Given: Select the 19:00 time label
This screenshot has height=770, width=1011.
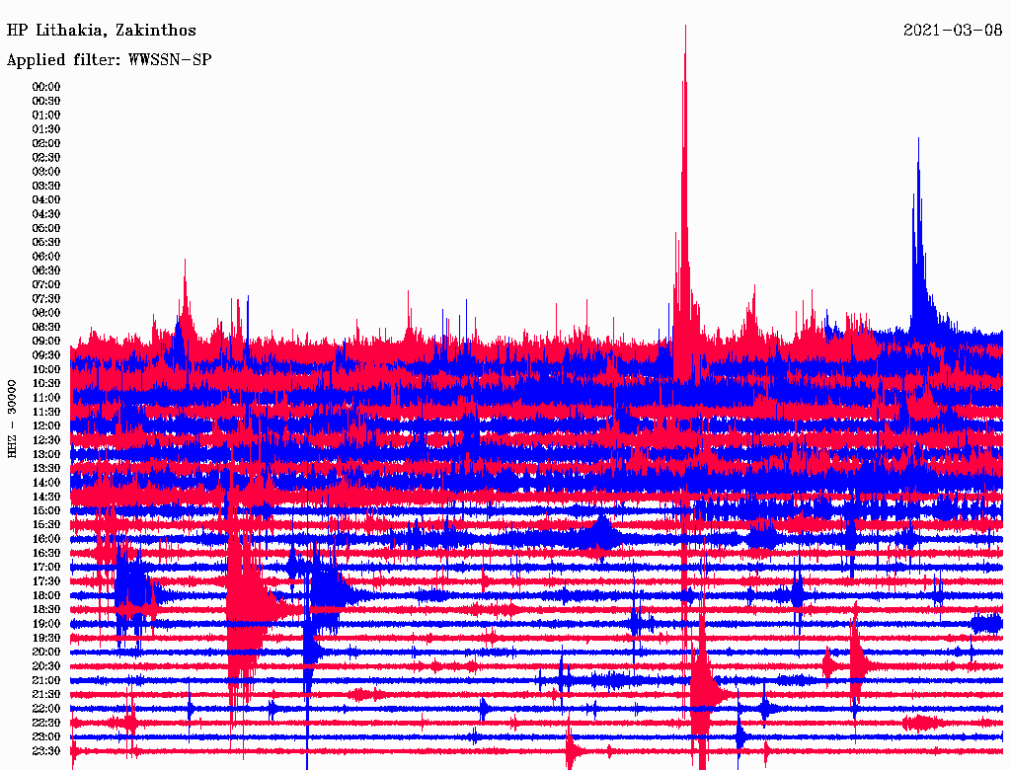Looking at the screenshot, I should (x=46, y=624).
